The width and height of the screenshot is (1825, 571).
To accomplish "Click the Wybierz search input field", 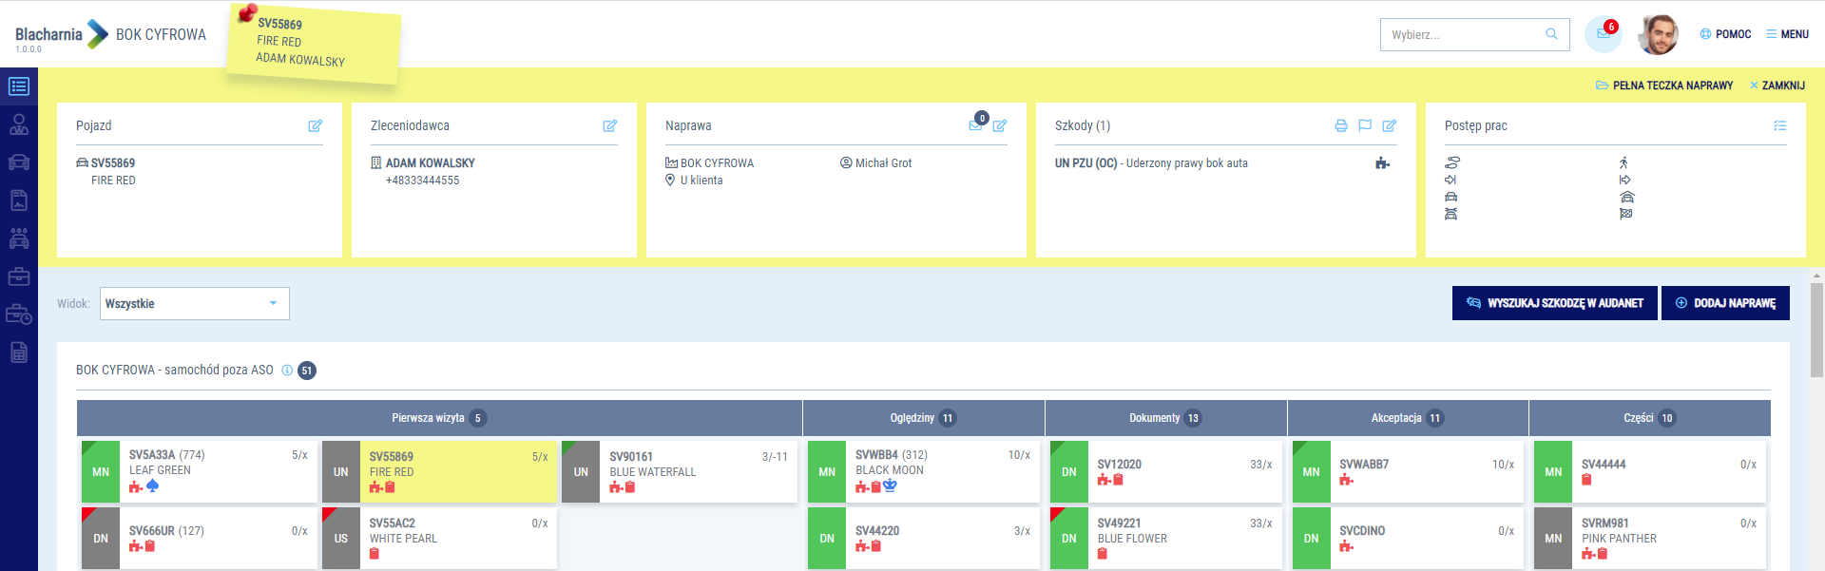I will 1464,35.
